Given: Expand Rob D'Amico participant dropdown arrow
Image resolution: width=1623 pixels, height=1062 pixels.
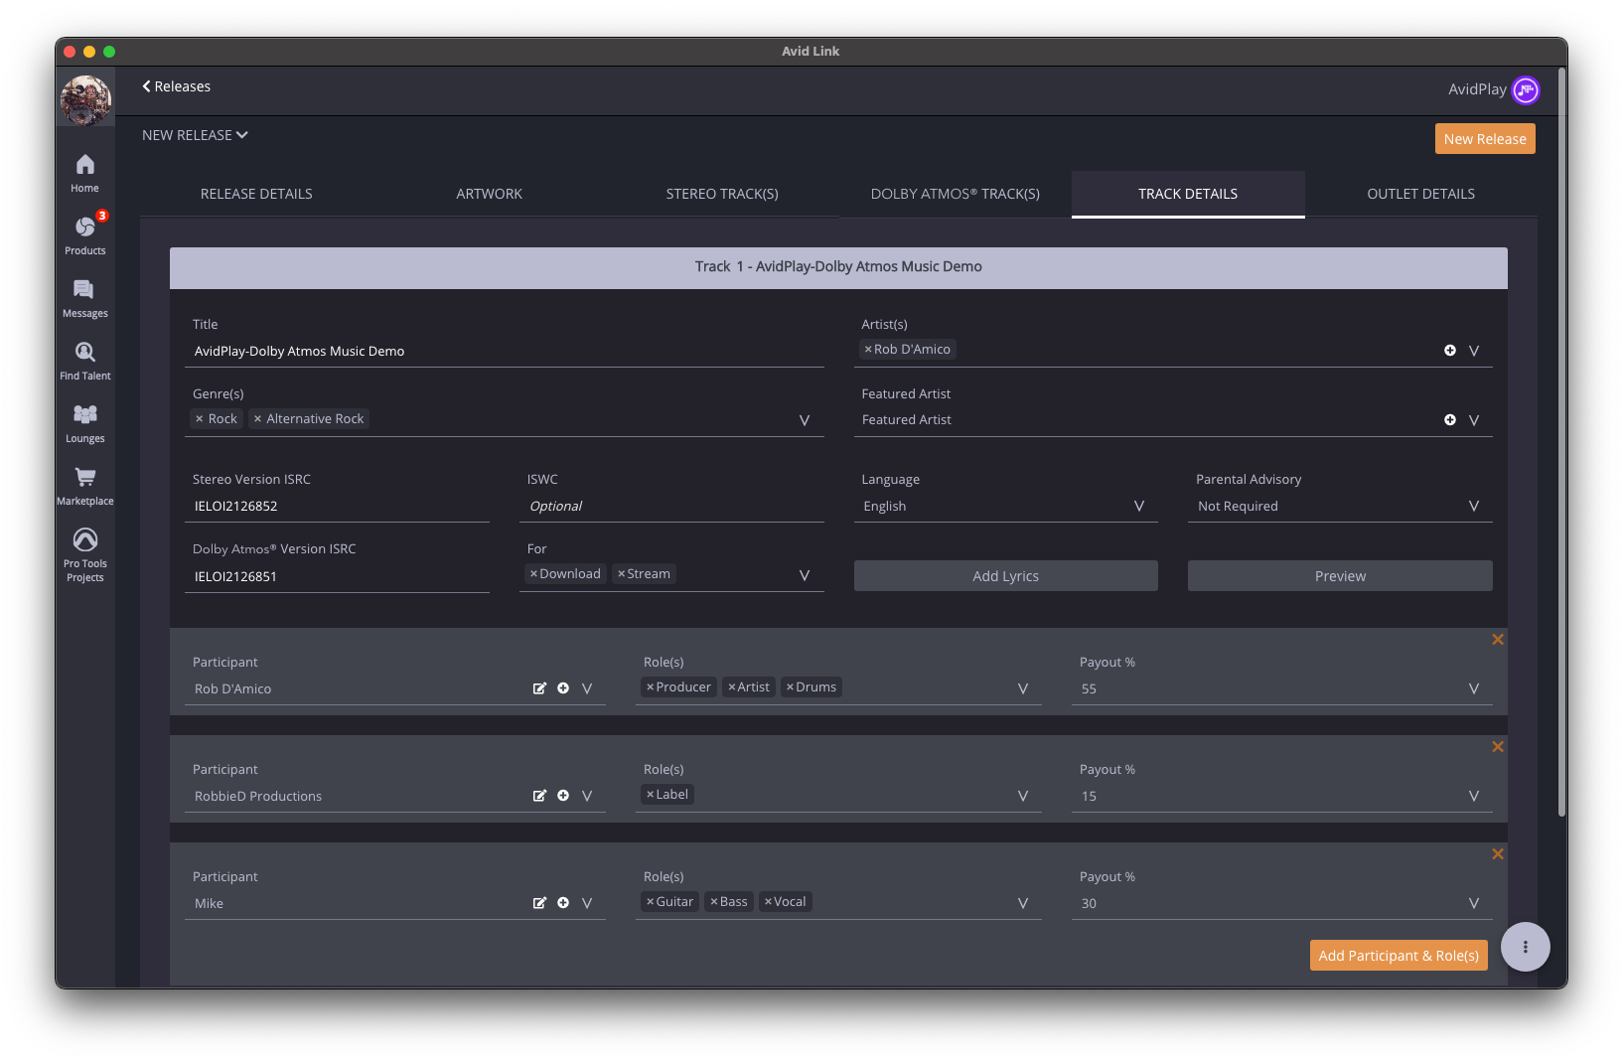Looking at the screenshot, I should [x=587, y=688].
